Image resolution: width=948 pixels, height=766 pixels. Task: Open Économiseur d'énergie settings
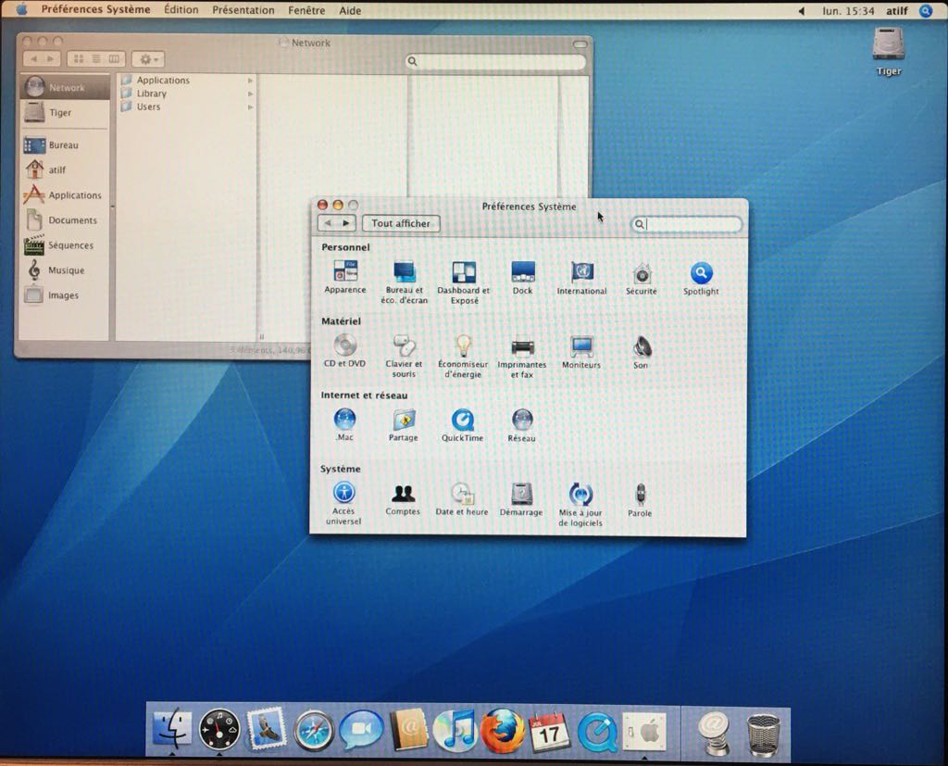click(x=463, y=347)
